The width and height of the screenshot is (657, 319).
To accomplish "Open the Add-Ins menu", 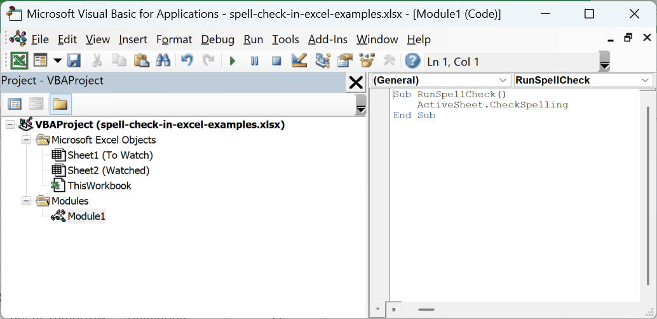I will click(x=328, y=39).
